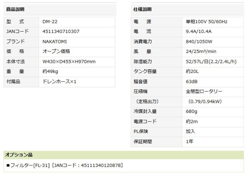246x175 pixels.
Task: Select the フィルター[FL-31] option line
Action: coord(65,165)
